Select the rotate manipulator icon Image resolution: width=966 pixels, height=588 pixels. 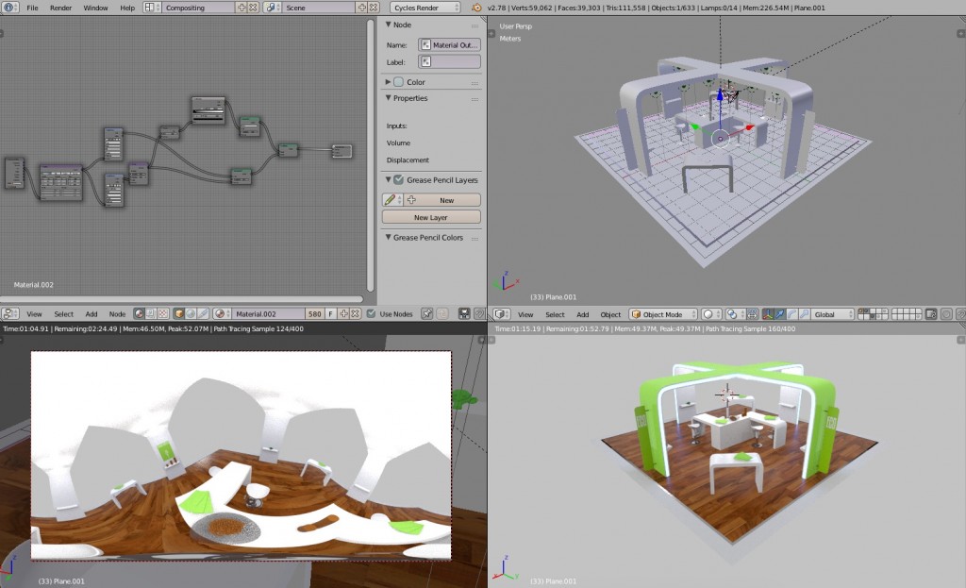click(x=792, y=313)
